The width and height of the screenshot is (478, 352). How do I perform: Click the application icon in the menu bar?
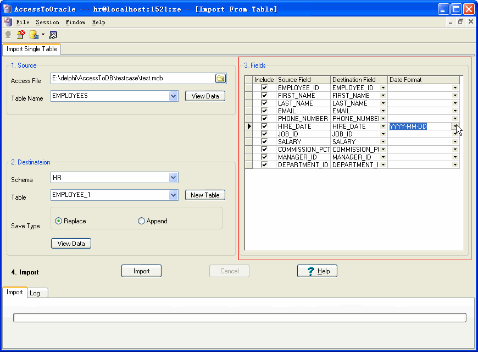pyautogui.click(x=8, y=22)
